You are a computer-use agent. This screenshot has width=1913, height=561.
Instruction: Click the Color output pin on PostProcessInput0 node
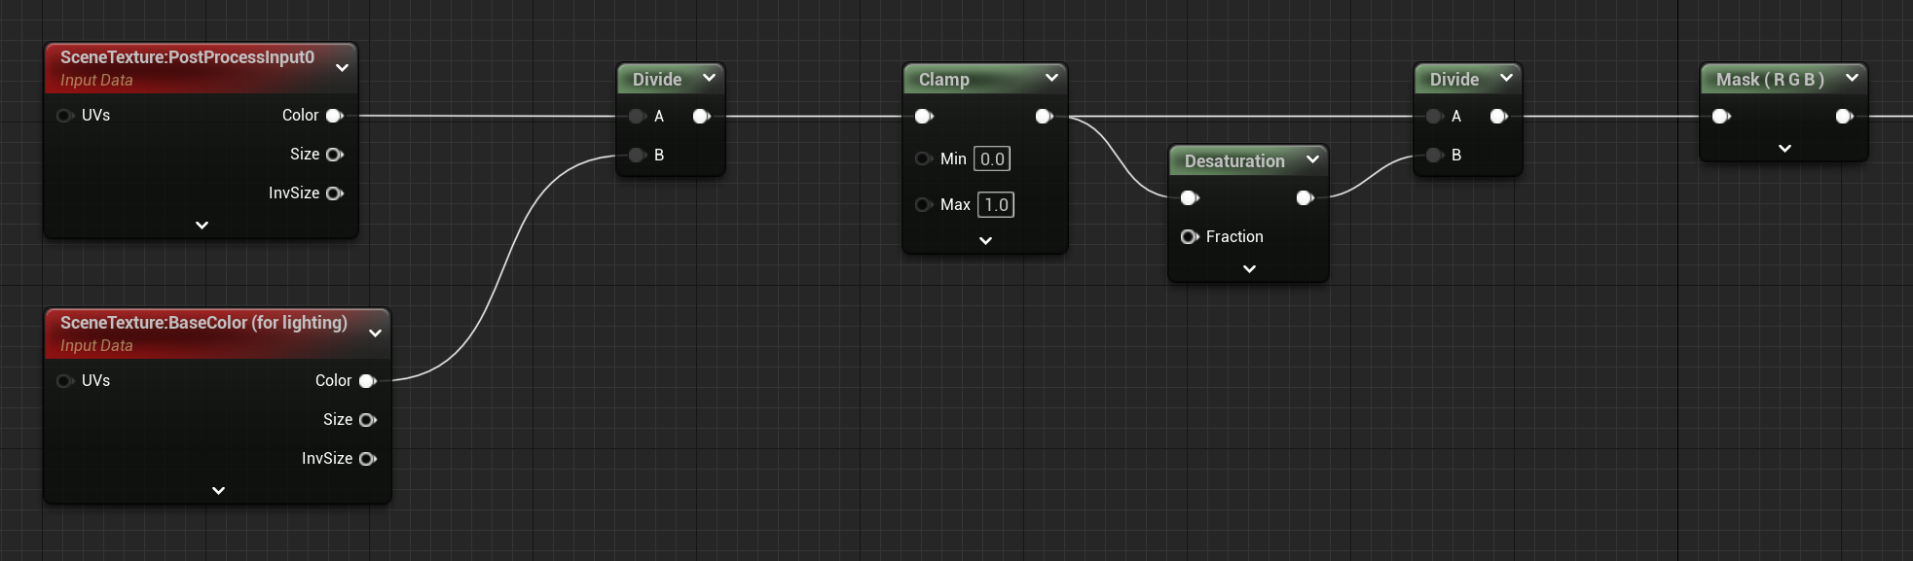[x=335, y=116]
